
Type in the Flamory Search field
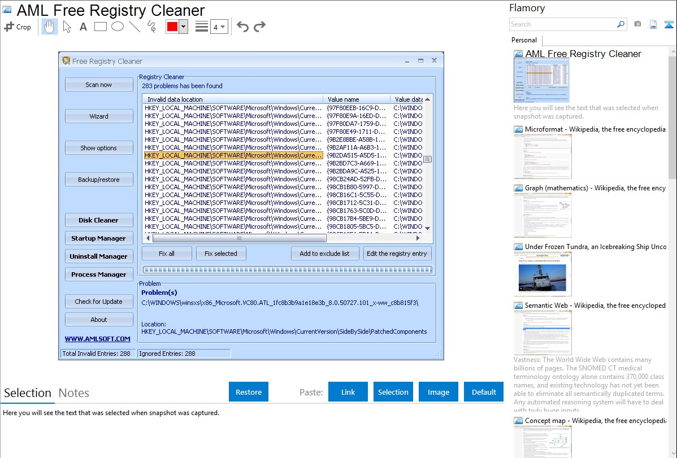[x=563, y=24]
